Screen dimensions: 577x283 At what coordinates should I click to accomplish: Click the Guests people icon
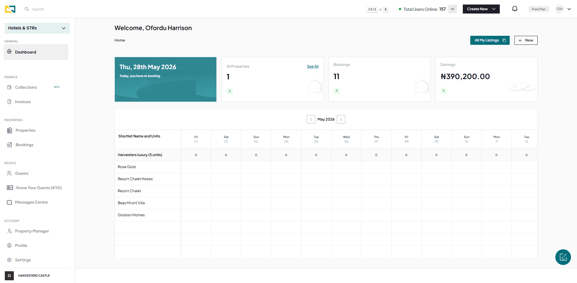9,173
